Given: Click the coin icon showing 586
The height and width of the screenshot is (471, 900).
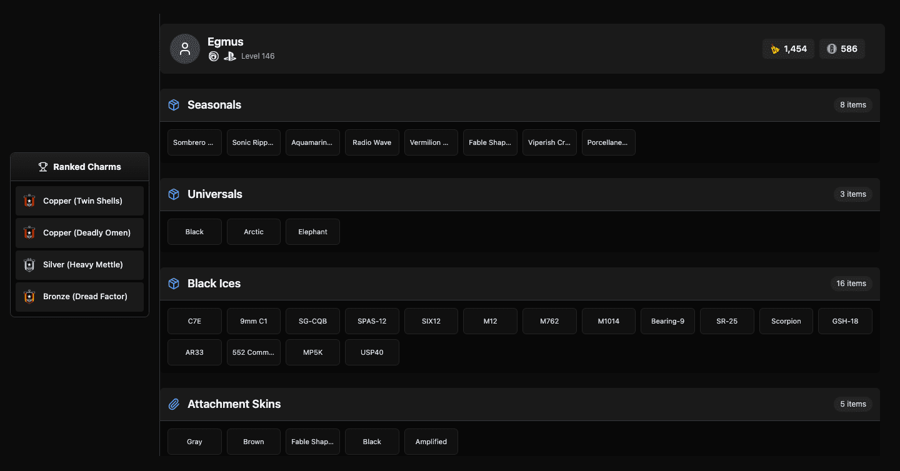Looking at the screenshot, I should click(x=832, y=48).
